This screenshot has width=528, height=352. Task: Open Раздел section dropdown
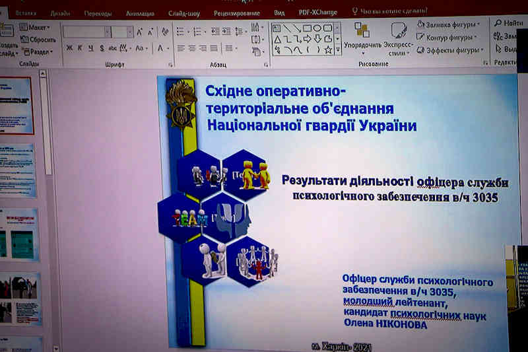pos(38,52)
